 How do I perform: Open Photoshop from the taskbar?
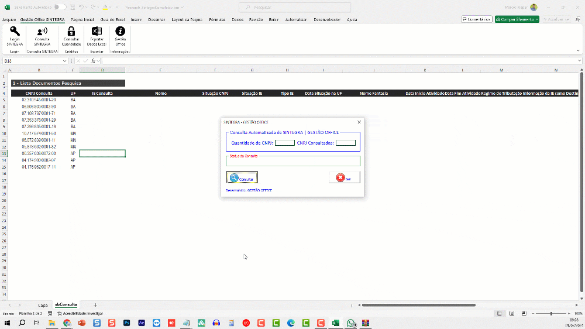pyautogui.click(x=126, y=323)
